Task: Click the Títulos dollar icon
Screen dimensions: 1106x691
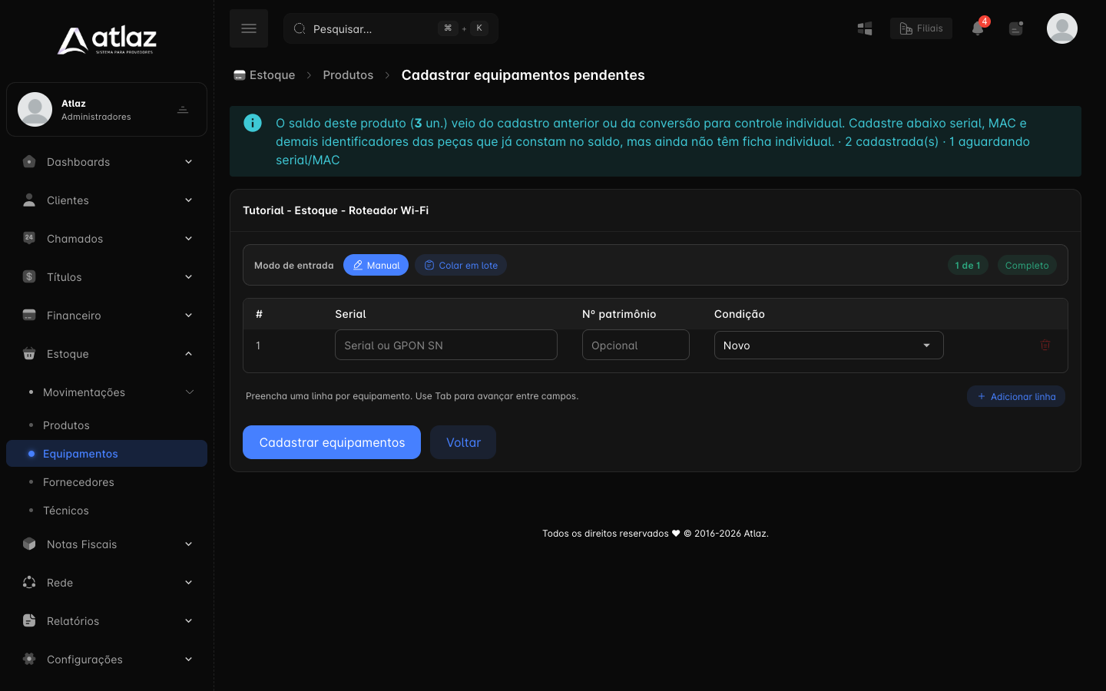Action: coord(29,276)
